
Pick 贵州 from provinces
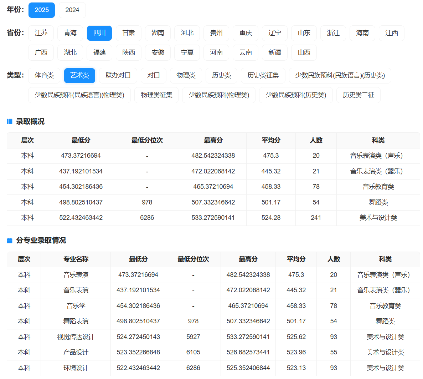tap(216, 33)
